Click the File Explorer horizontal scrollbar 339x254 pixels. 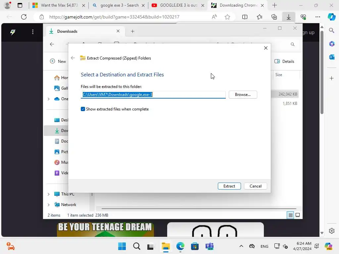point(199,209)
